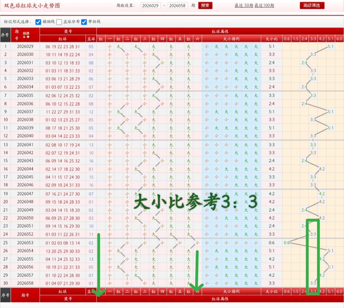Select period cell 2026037

(x=25, y=112)
